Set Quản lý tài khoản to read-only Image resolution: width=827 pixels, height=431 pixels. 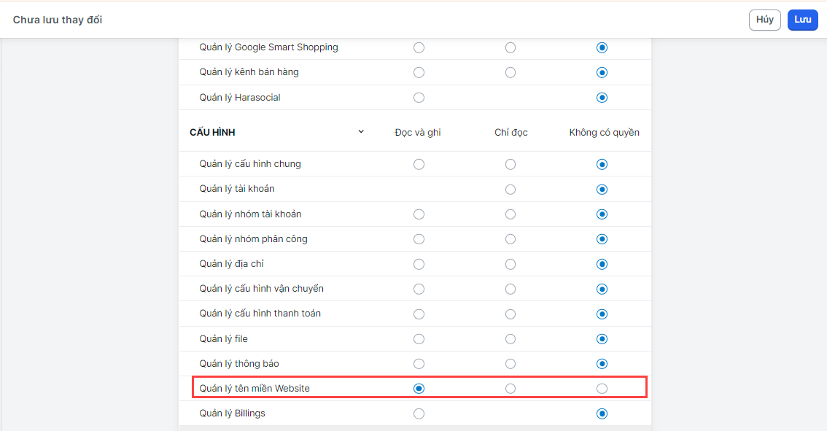510,190
